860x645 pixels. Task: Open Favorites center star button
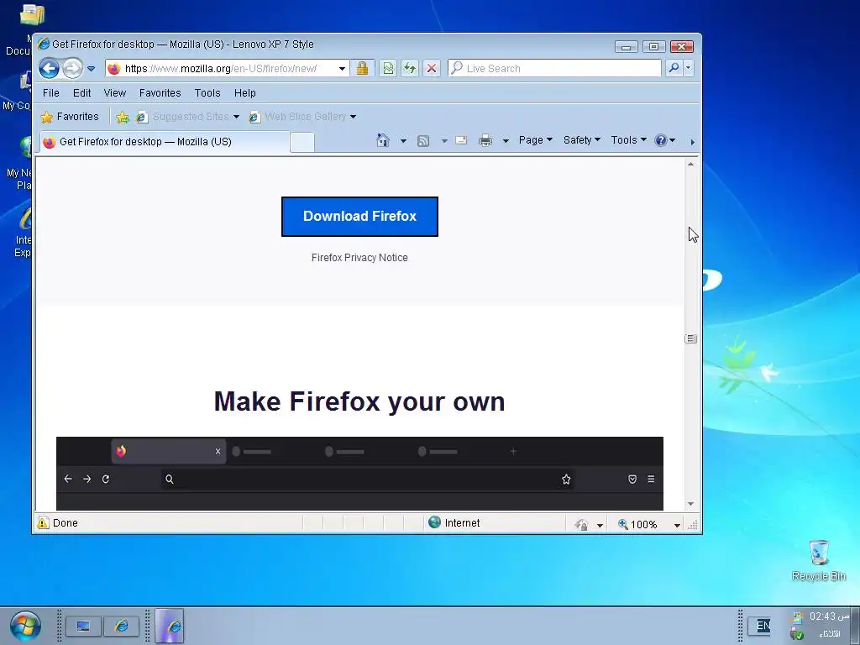pos(70,116)
